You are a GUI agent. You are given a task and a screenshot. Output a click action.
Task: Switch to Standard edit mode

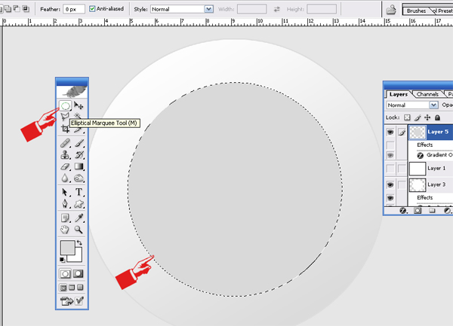pos(65,273)
